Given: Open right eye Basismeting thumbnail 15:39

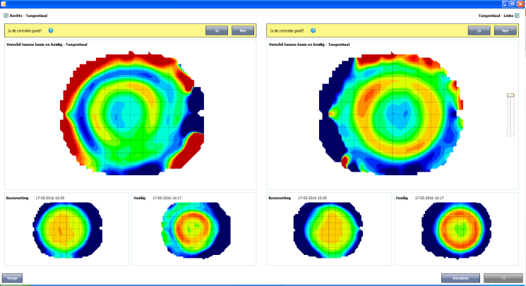Looking at the screenshot, I should point(68,230).
